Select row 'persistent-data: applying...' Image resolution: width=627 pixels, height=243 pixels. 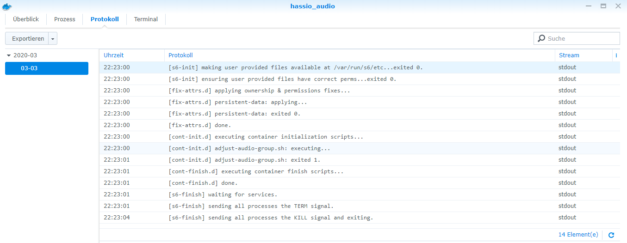pyautogui.click(x=360, y=102)
